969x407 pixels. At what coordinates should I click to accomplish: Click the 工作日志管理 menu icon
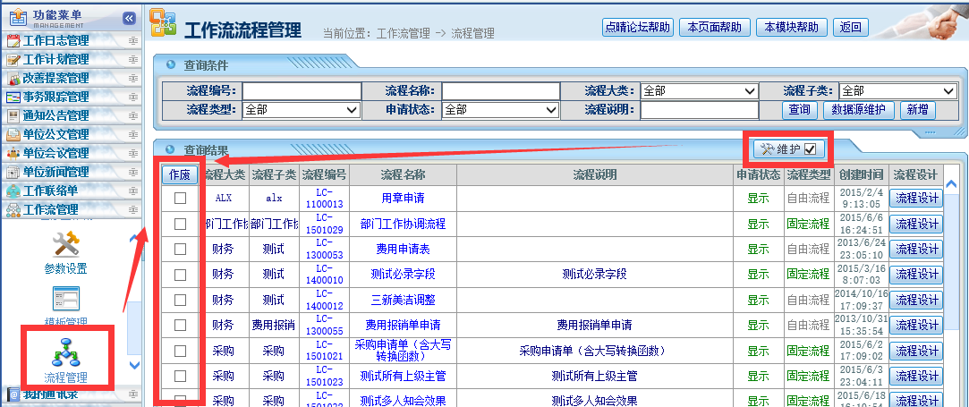tap(13, 40)
